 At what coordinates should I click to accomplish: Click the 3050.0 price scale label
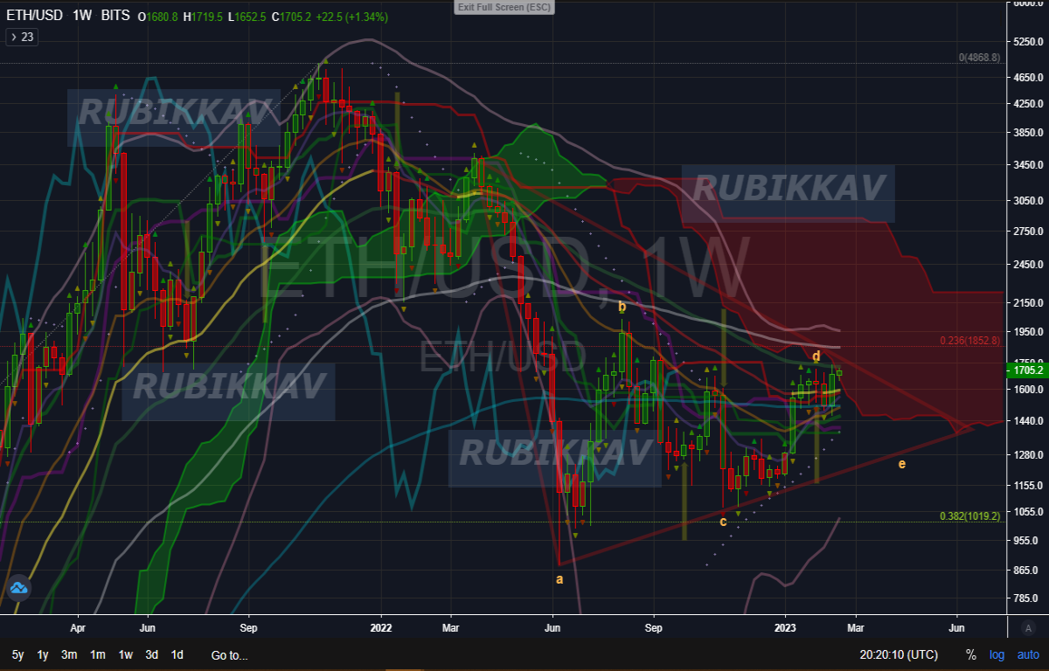pyautogui.click(x=1030, y=200)
